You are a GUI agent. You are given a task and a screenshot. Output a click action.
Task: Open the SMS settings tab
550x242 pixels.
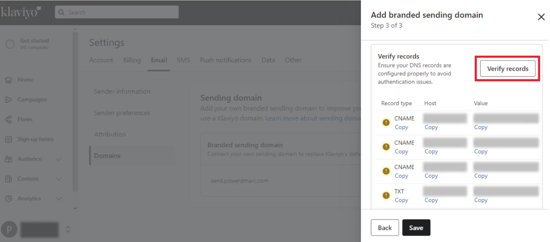pos(183,60)
